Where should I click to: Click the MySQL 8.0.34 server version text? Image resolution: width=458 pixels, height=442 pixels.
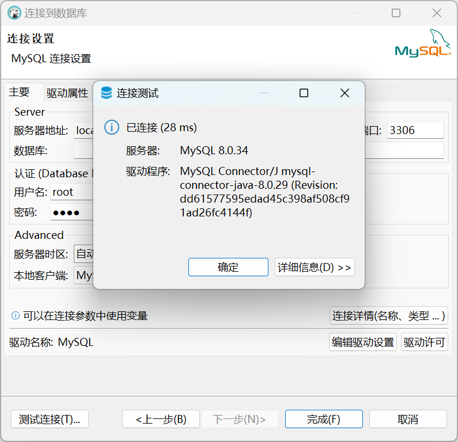[214, 151]
